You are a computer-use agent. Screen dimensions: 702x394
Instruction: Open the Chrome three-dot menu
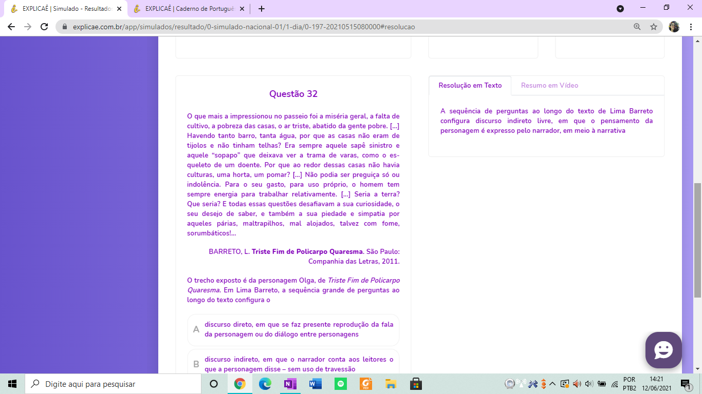[x=691, y=27]
